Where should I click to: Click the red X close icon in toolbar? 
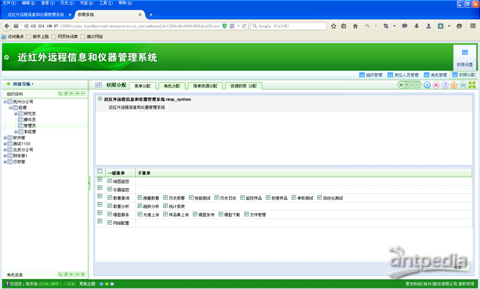tap(436, 85)
